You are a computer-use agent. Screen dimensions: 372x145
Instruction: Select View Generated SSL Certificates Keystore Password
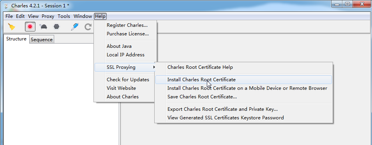coord(244,118)
